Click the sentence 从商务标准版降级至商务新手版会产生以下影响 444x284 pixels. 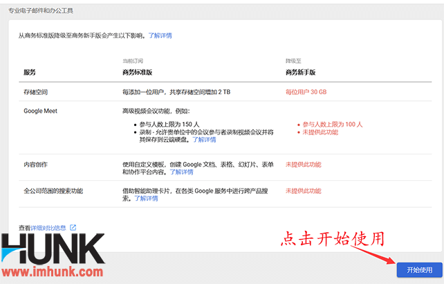[82, 35]
